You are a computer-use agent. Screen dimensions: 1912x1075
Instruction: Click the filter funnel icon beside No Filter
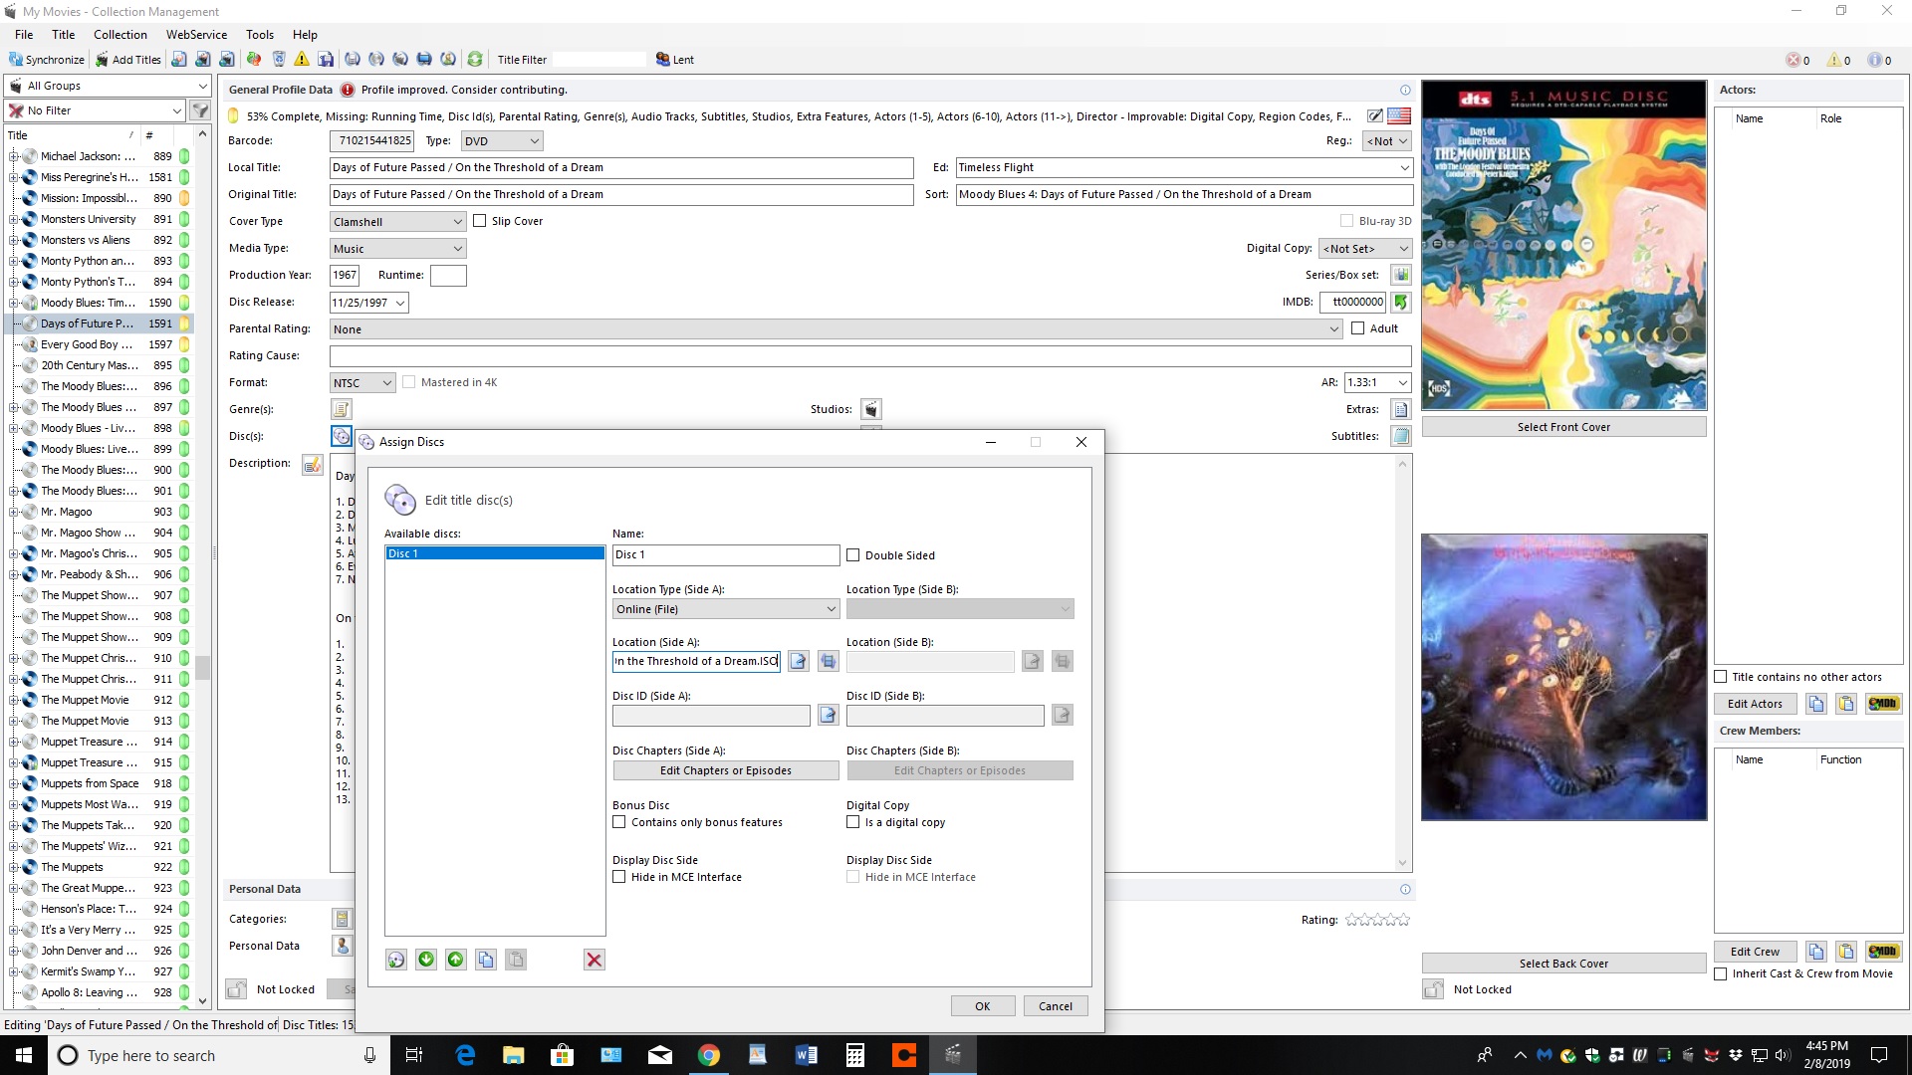pyautogui.click(x=200, y=110)
